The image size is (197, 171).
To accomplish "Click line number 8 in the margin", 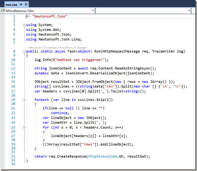I will (x=14, y=51).
